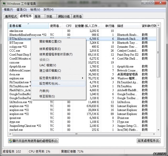Expand 設定優先順序(P) submenu arrow
This screenshot has width=168, height=156.
click(x=82, y=78)
